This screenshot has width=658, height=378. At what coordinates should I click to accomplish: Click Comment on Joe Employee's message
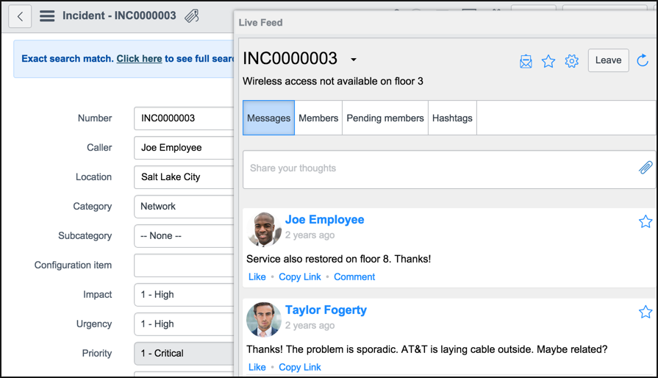click(354, 277)
